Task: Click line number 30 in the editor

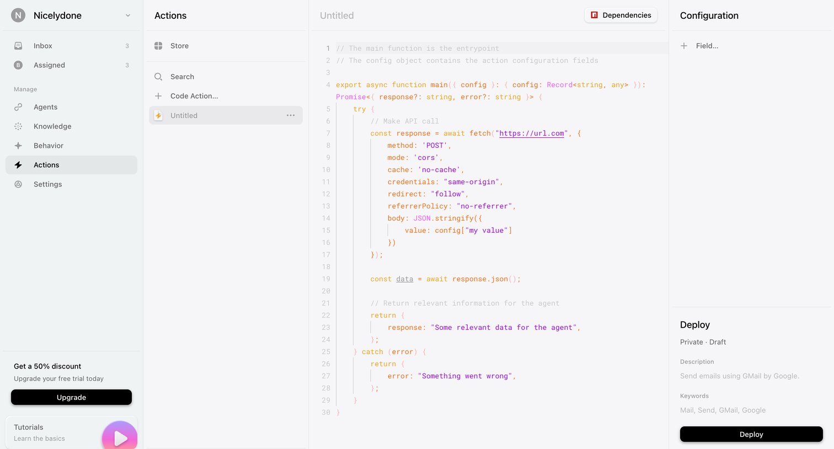Action: pos(326,413)
